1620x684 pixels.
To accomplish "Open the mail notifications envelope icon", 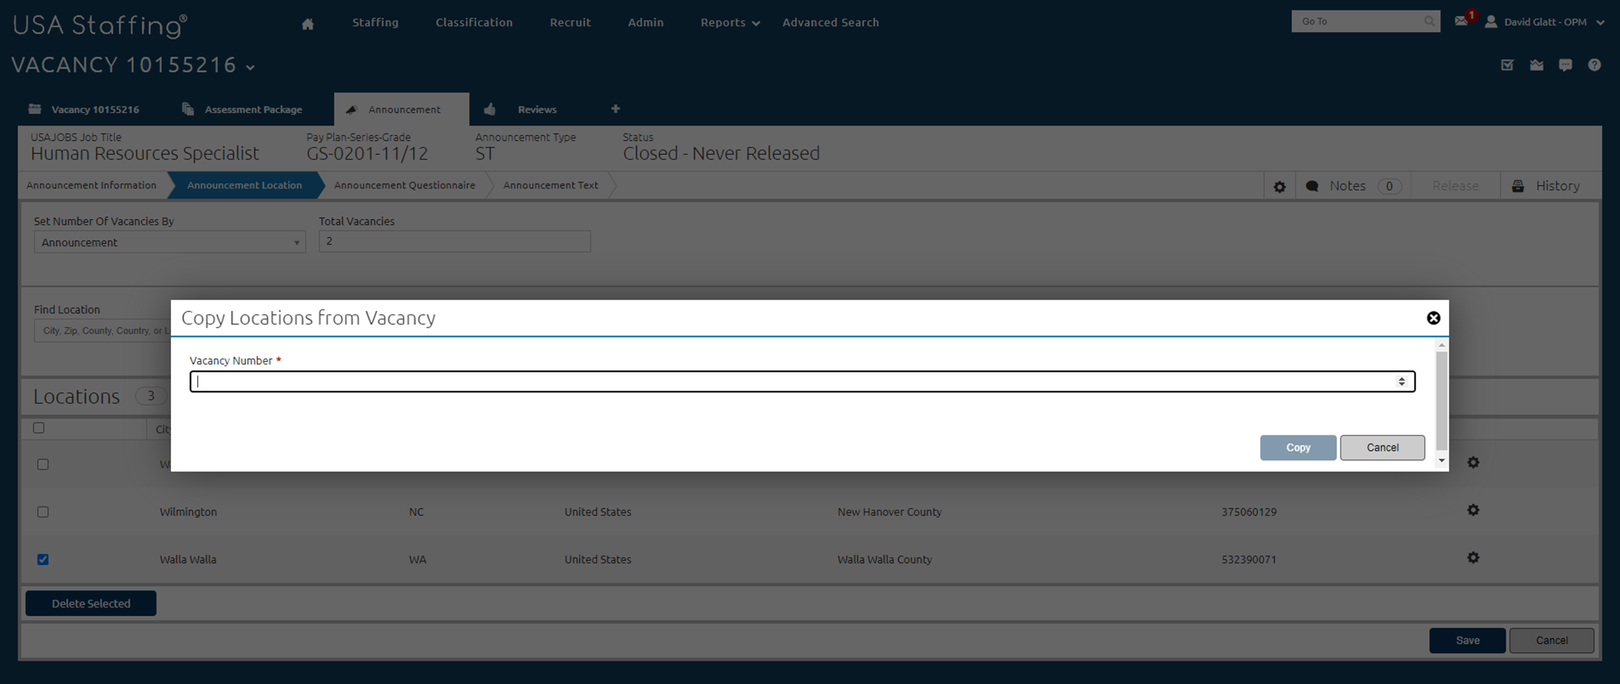I will tap(1461, 21).
